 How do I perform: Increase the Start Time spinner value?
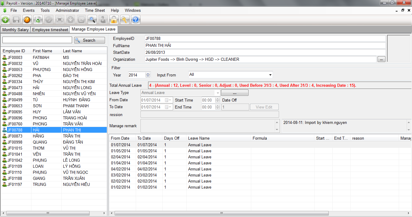218,99
